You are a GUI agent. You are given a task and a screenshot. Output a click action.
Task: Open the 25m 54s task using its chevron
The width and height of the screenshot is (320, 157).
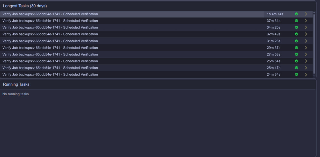click(x=306, y=61)
